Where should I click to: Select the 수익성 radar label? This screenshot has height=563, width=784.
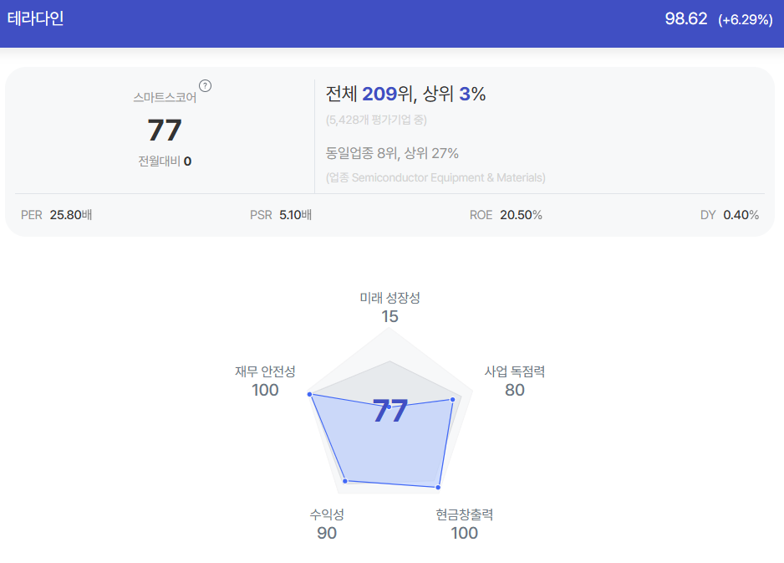pyautogui.click(x=327, y=514)
